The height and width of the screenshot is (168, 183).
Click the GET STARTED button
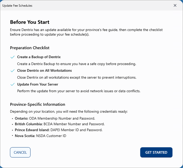156,153
